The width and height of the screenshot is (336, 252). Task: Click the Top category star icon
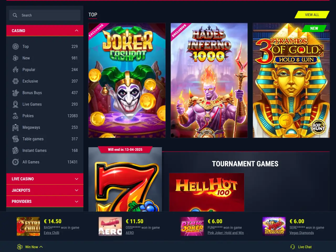pyautogui.click(x=15, y=46)
